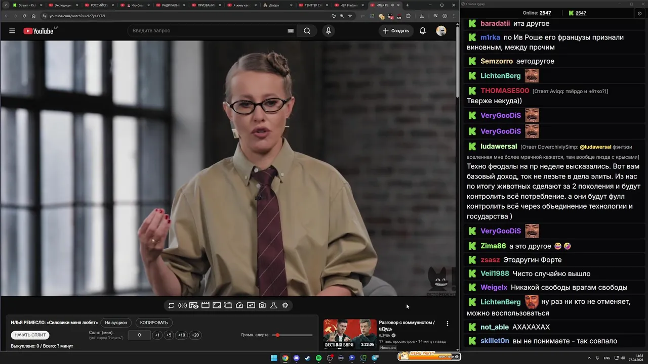Open Spotify from the taskbar

point(318,358)
